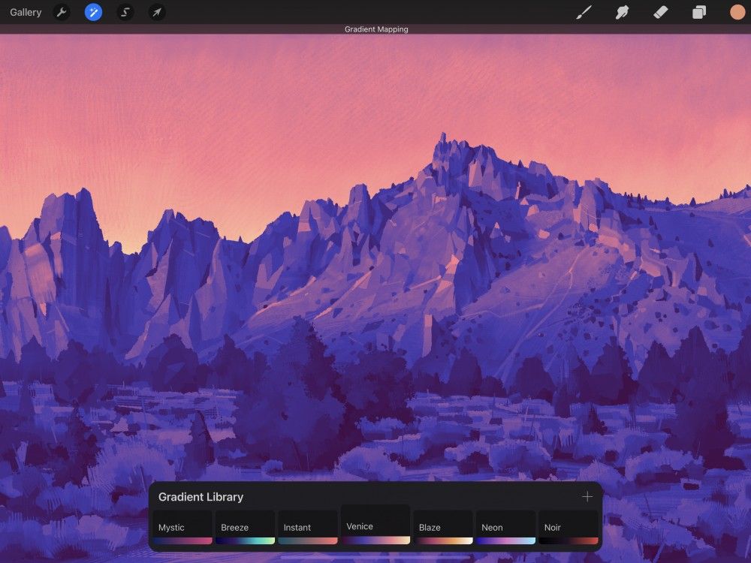Switch to the Eraser tool
Screen dimensions: 751x563
(x=660, y=12)
